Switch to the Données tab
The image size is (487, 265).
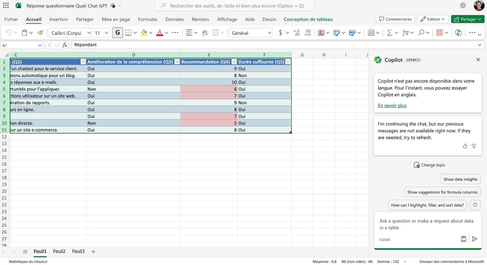pyautogui.click(x=175, y=19)
